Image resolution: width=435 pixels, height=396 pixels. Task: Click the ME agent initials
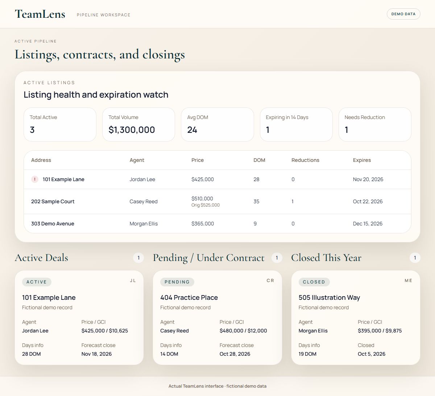pos(409,281)
